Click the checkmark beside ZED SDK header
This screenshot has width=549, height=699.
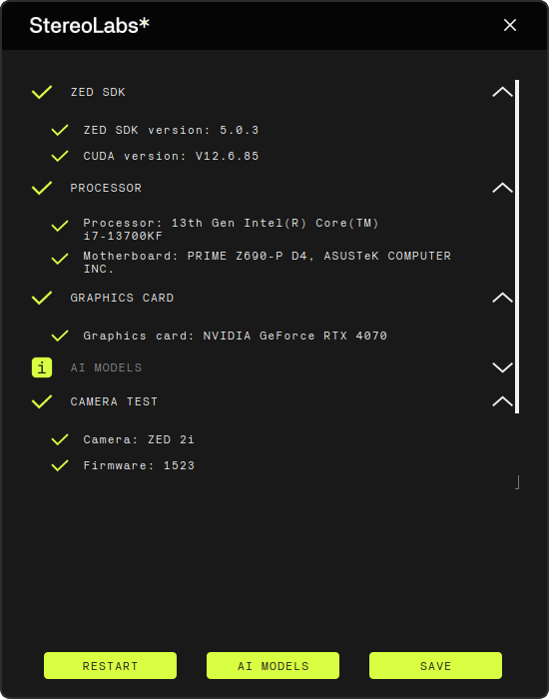click(42, 92)
